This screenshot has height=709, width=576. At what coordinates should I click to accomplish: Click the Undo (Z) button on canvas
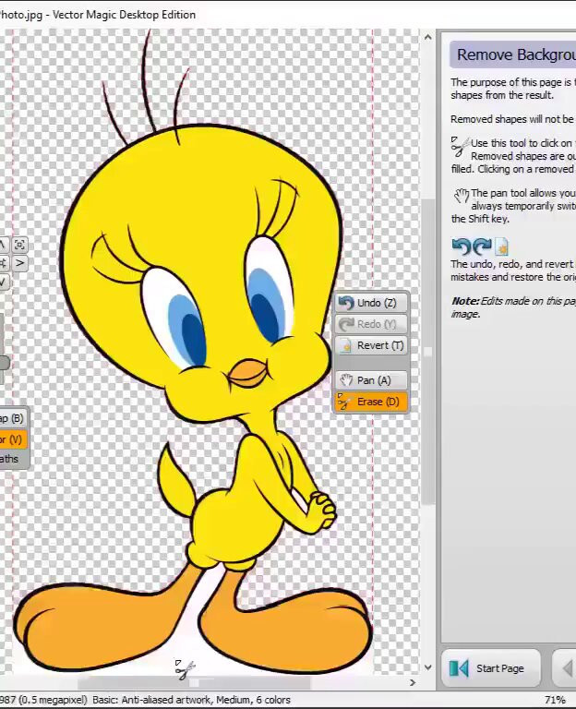coord(371,303)
